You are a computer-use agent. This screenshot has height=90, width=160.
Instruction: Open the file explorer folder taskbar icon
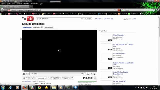pos(54,88)
